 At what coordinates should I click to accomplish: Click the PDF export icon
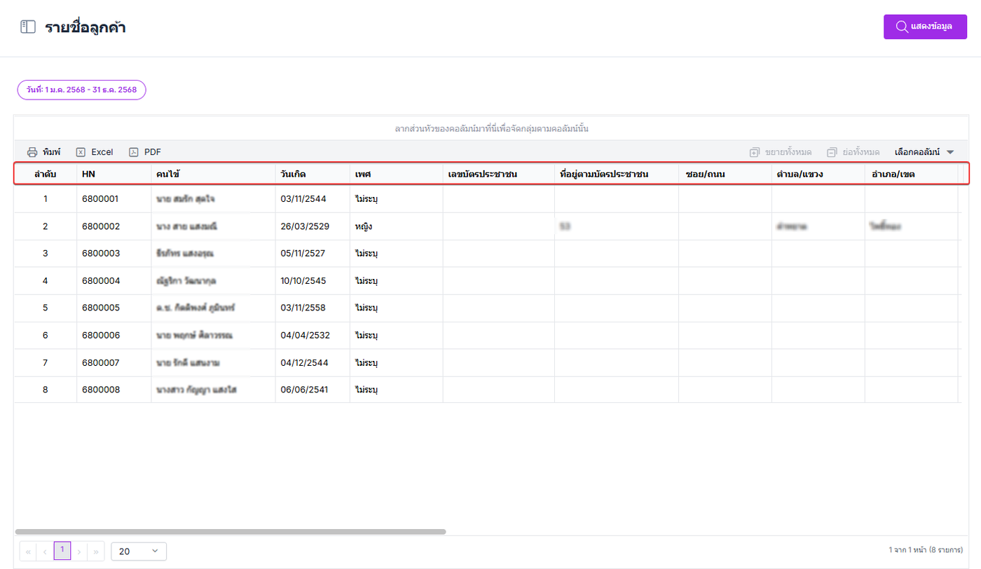tap(134, 152)
